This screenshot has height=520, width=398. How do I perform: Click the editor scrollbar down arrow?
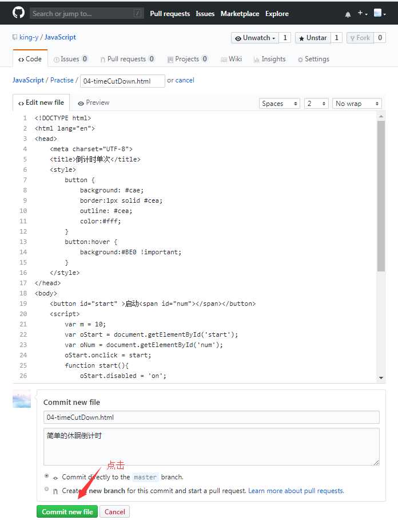[381, 378]
